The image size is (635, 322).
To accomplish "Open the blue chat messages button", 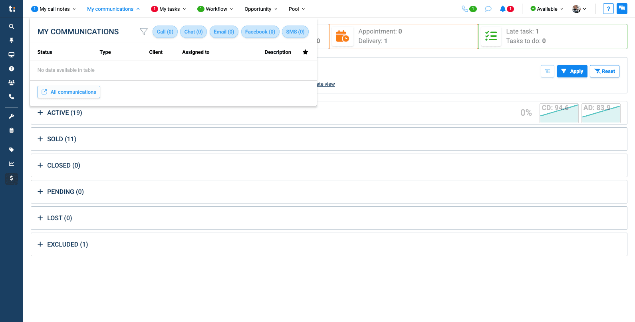I will pyautogui.click(x=622, y=8).
